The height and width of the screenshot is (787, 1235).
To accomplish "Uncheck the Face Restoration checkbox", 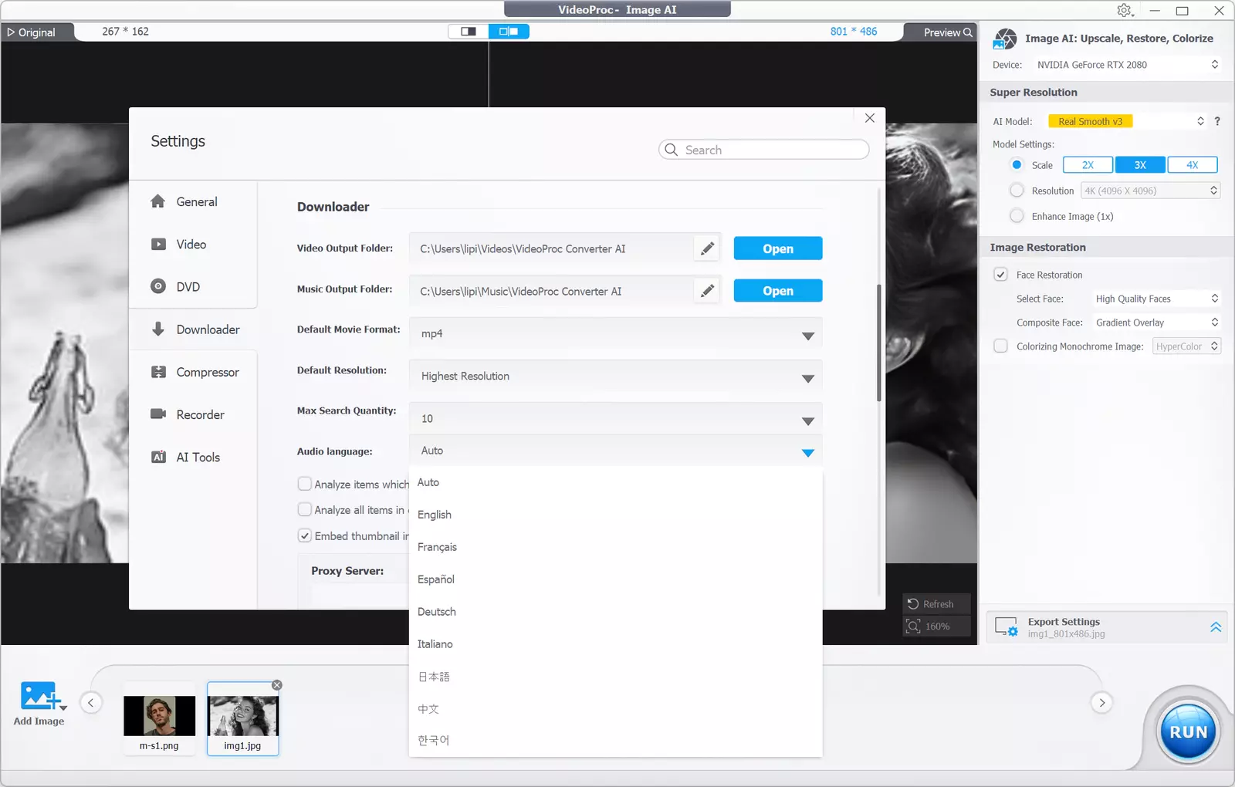I will tap(1001, 275).
